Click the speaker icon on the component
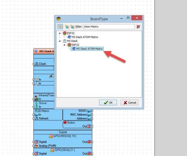The image size is (187, 156). [51, 76]
